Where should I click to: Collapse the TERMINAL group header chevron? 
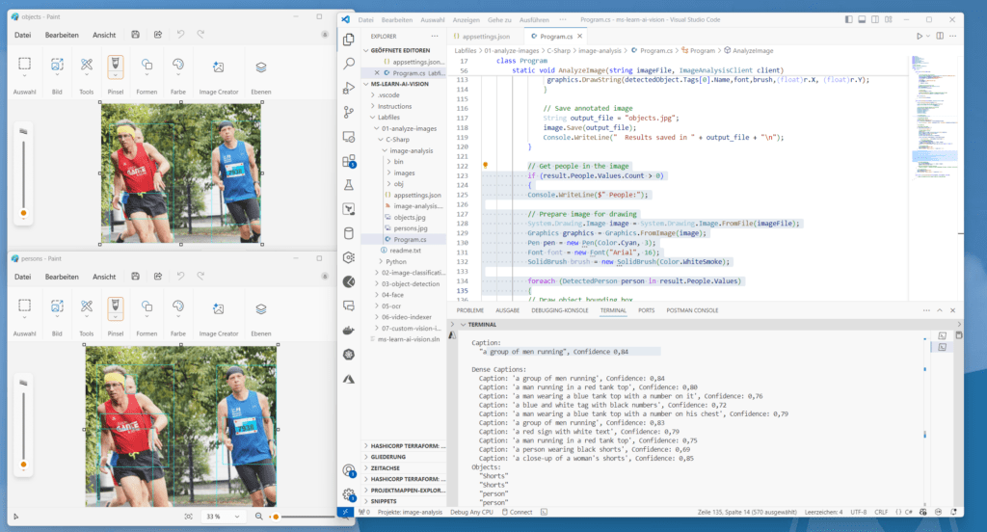click(464, 324)
